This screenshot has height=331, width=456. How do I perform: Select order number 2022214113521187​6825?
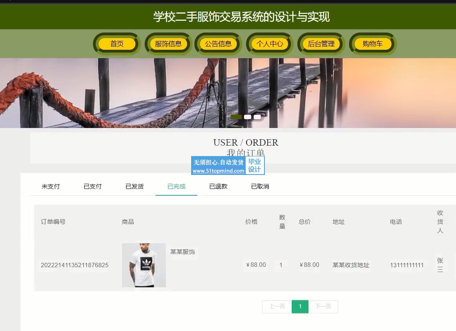(75, 265)
